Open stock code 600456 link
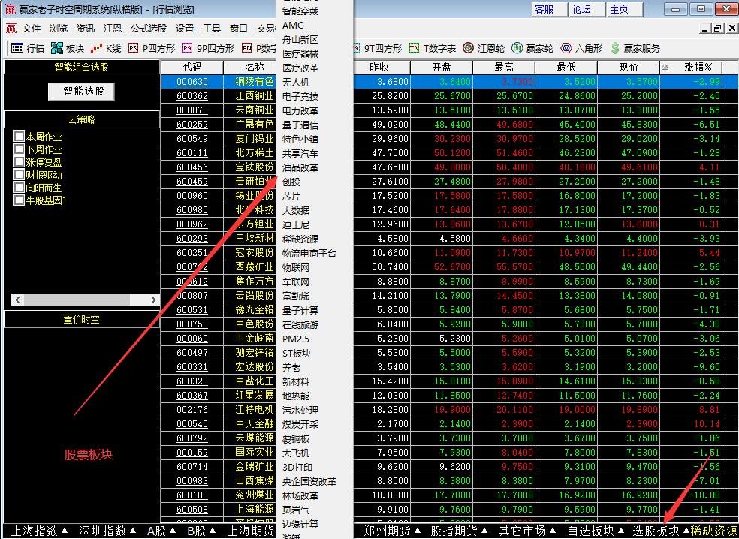The height and width of the screenshot is (539, 739). click(192, 167)
